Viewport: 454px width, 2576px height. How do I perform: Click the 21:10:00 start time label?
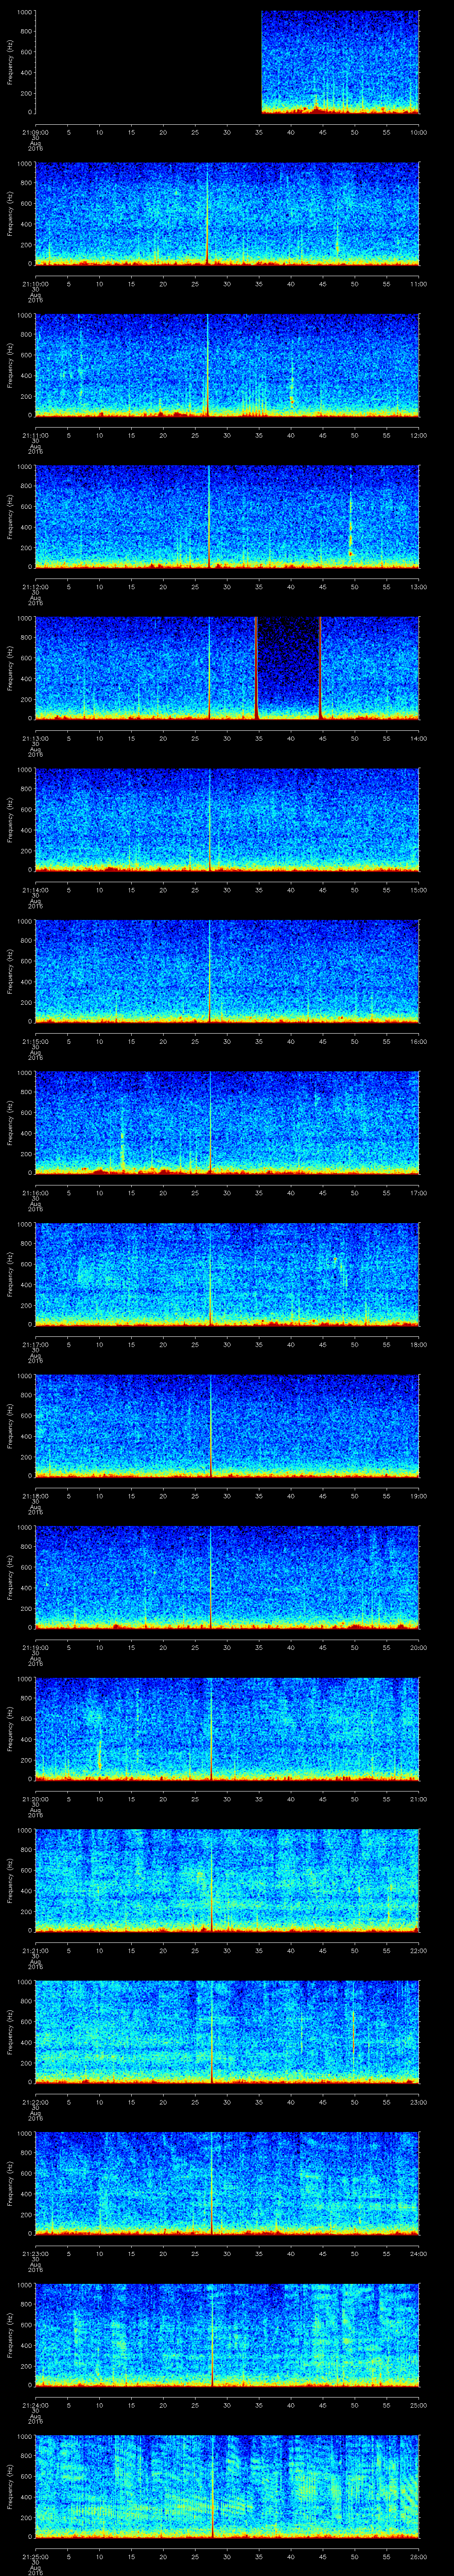[x=35, y=284]
